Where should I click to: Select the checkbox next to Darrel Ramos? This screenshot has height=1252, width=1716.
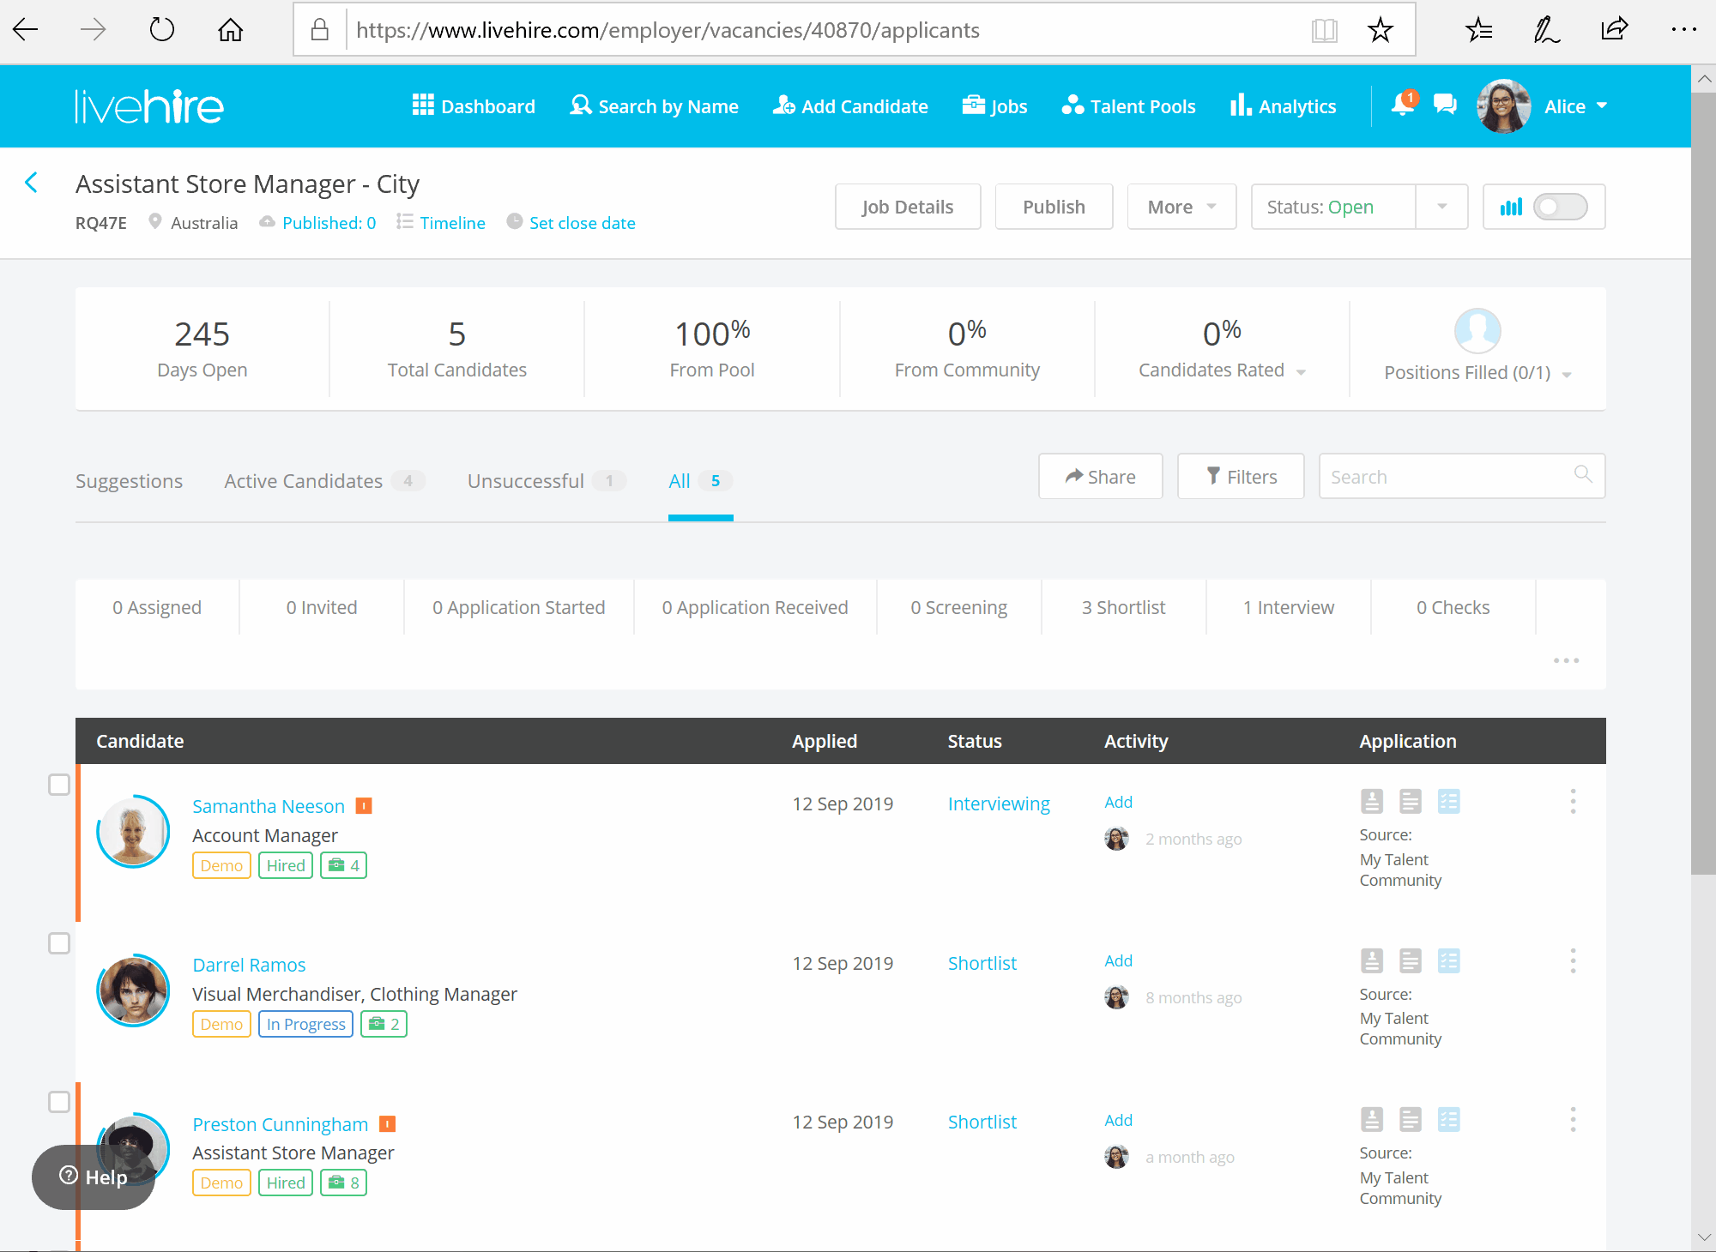pyautogui.click(x=59, y=943)
